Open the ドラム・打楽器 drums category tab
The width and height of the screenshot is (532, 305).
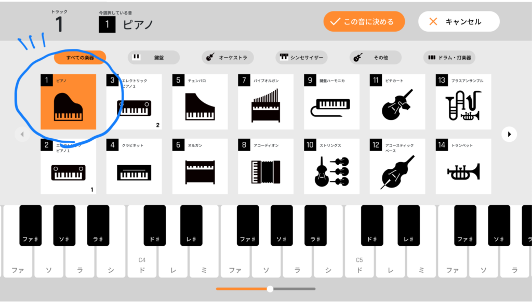[x=449, y=57]
